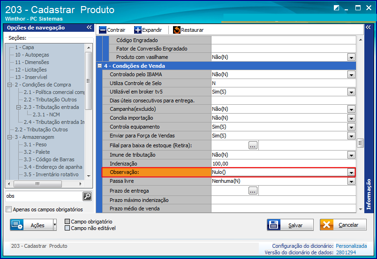The width and height of the screenshot is (377, 259).
Task: Open Utilizável em broker tv5 dropdown
Action: (x=351, y=92)
